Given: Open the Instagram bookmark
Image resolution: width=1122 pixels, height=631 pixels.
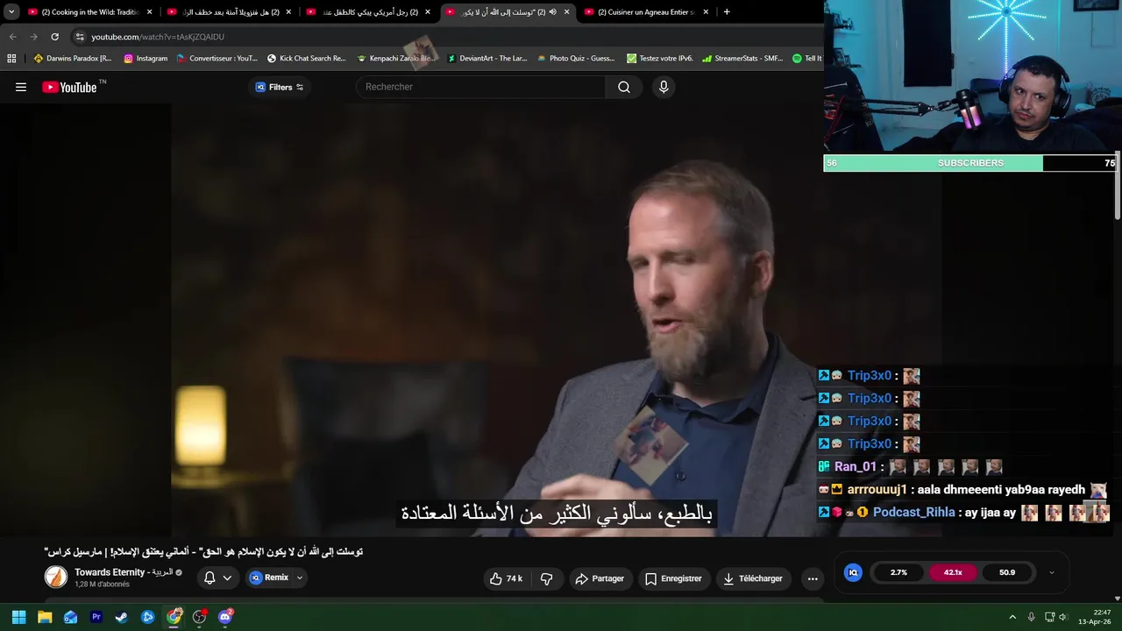Looking at the screenshot, I should coord(146,59).
